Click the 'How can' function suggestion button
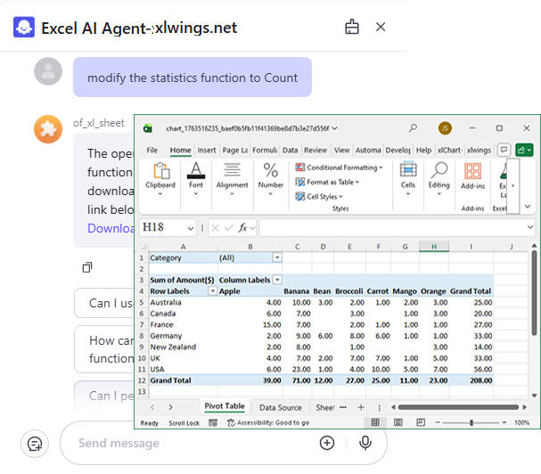 click(x=104, y=349)
